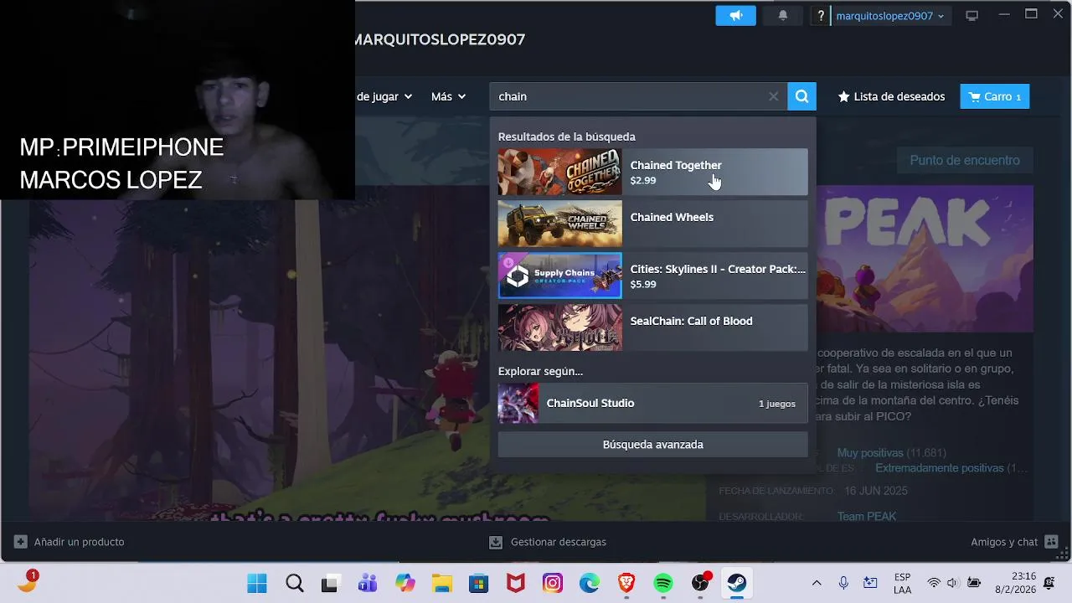Click the download icon beside Gestionar descargas
Viewport: 1072px width, 603px height.
(x=496, y=542)
